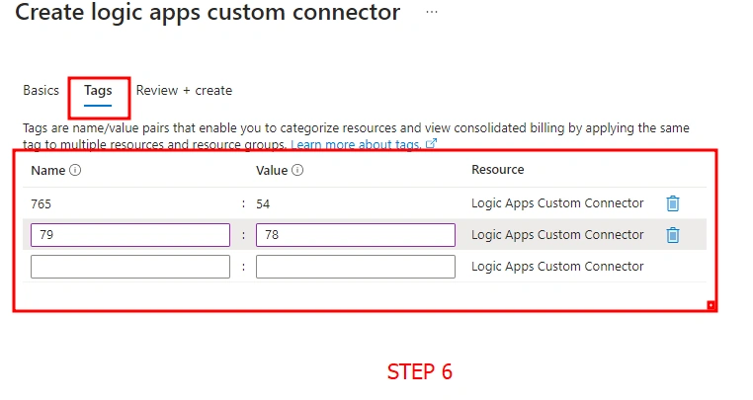Viewport: 753px width, 400px height.
Task: Go to the Review + create tab
Action: coord(184,90)
